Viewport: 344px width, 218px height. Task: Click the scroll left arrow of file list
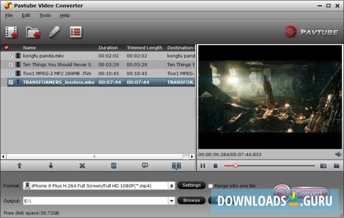pyautogui.click(x=3, y=157)
